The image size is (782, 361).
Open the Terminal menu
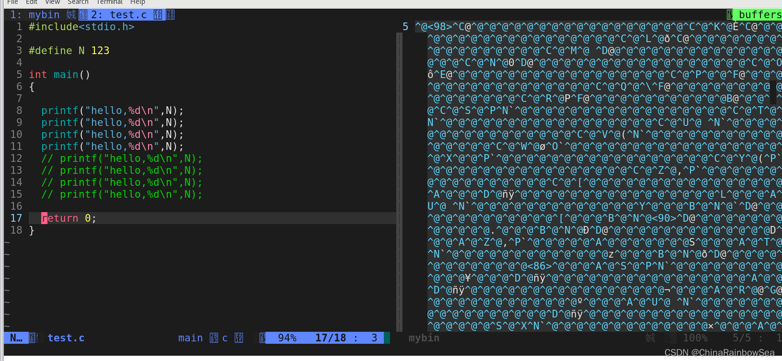tap(109, 2)
